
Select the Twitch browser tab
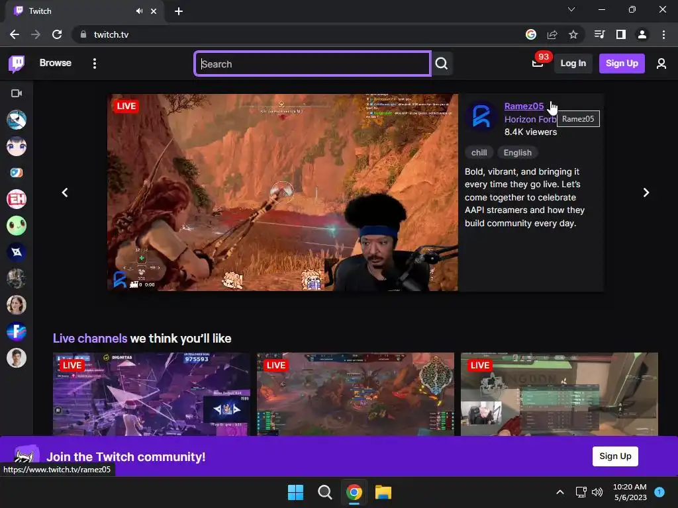tap(84, 11)
